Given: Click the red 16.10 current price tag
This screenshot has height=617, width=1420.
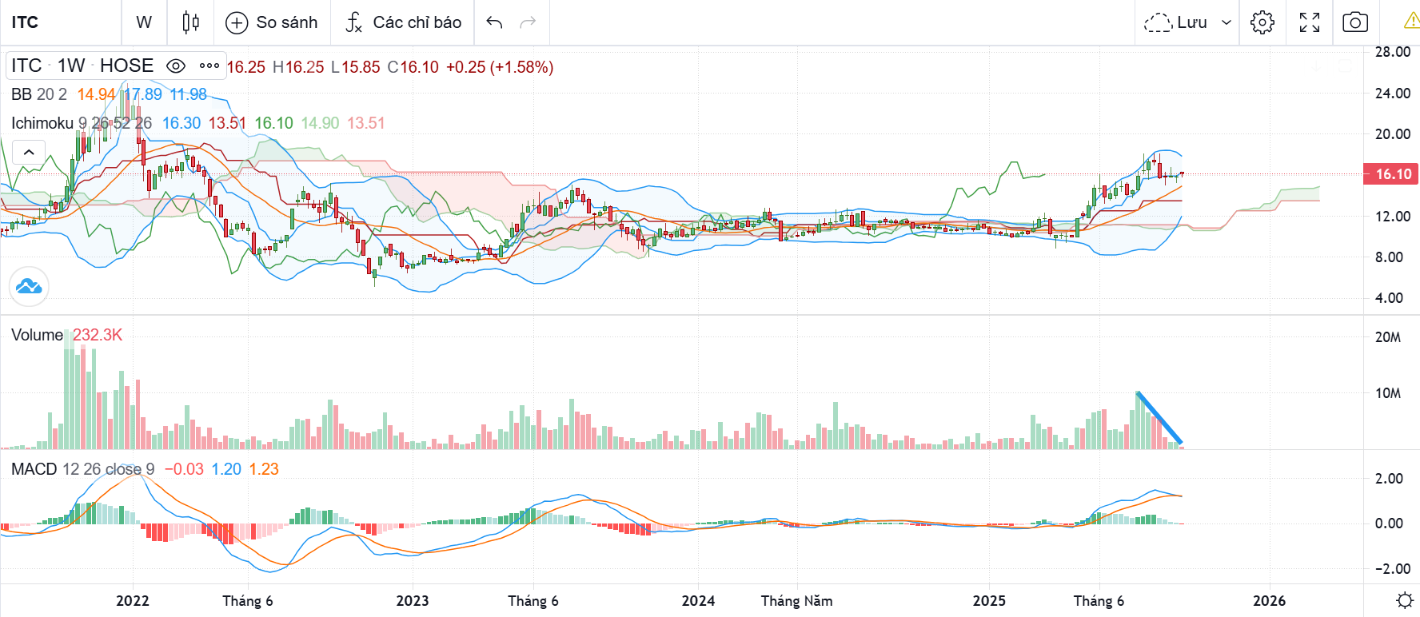Looking at the screenshot, I should coord(1391,174).
